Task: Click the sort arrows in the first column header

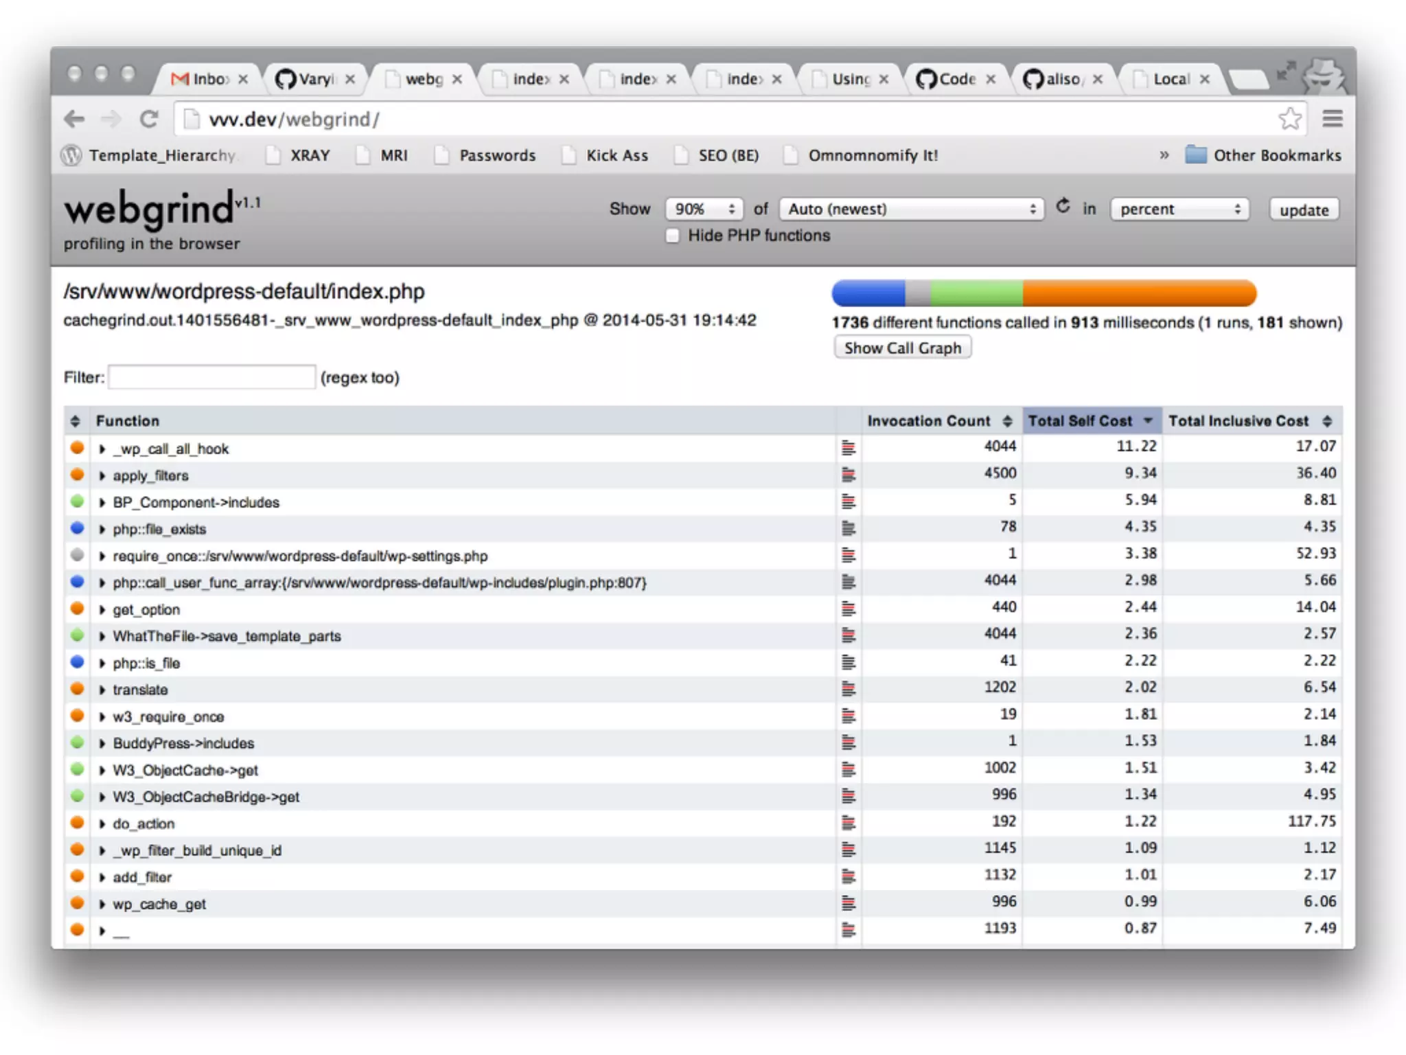Action: (x=75, y=421)
